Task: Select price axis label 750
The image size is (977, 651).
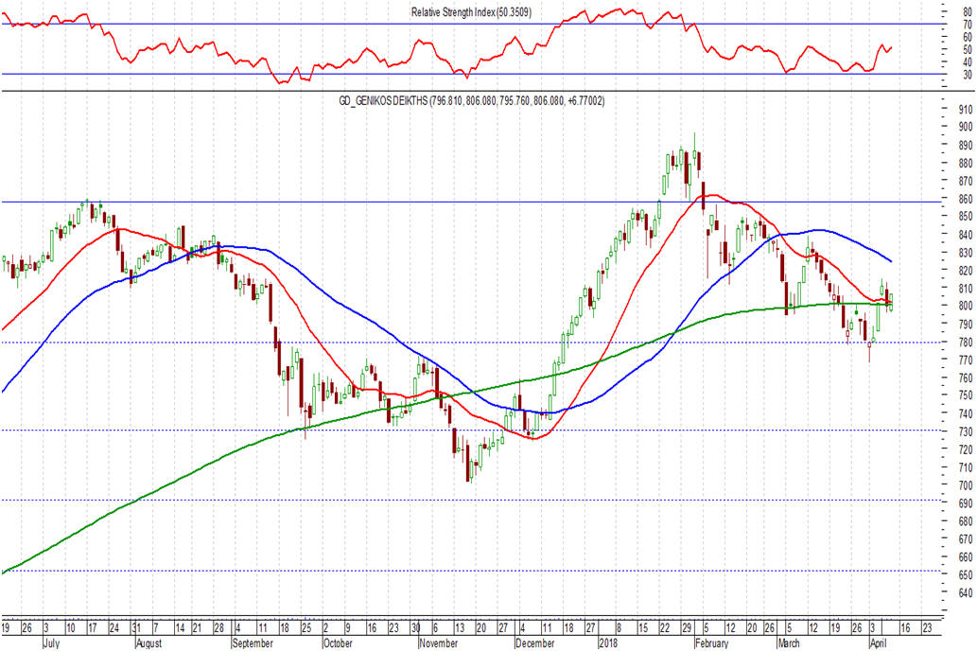Action: tap(965, 396)
